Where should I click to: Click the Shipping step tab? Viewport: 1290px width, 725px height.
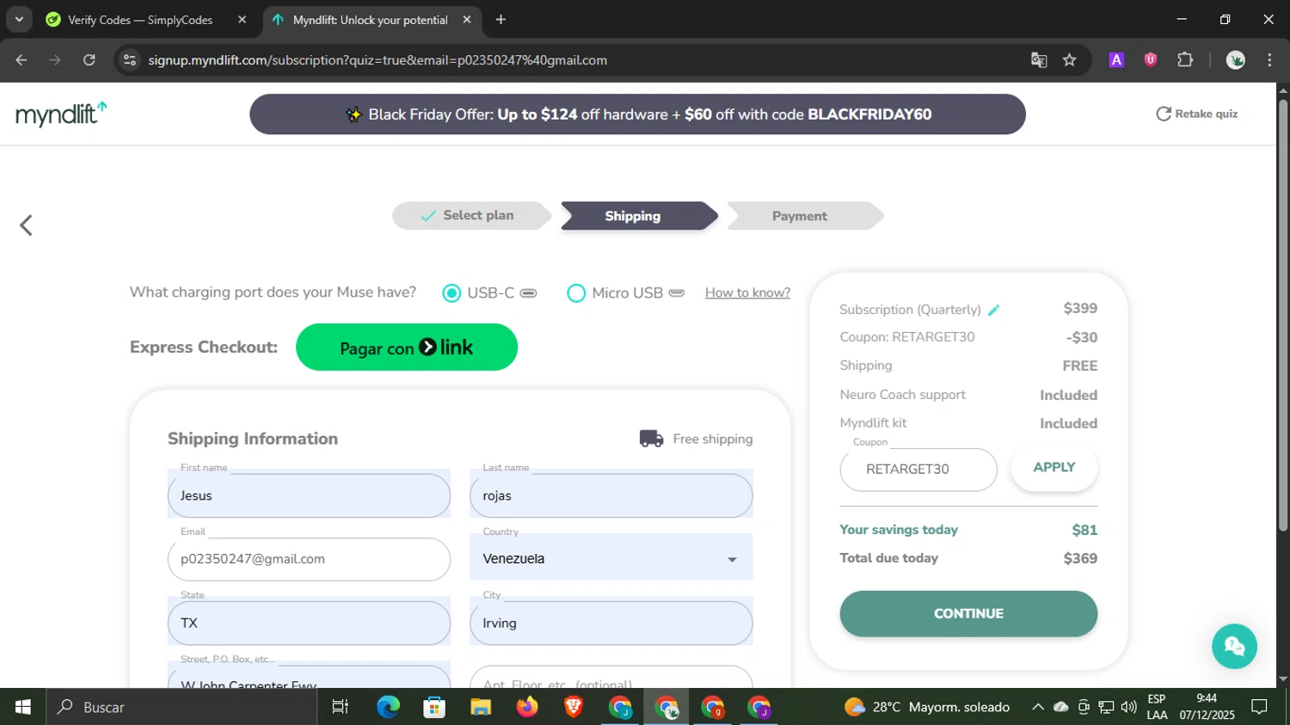click(638, 216)
